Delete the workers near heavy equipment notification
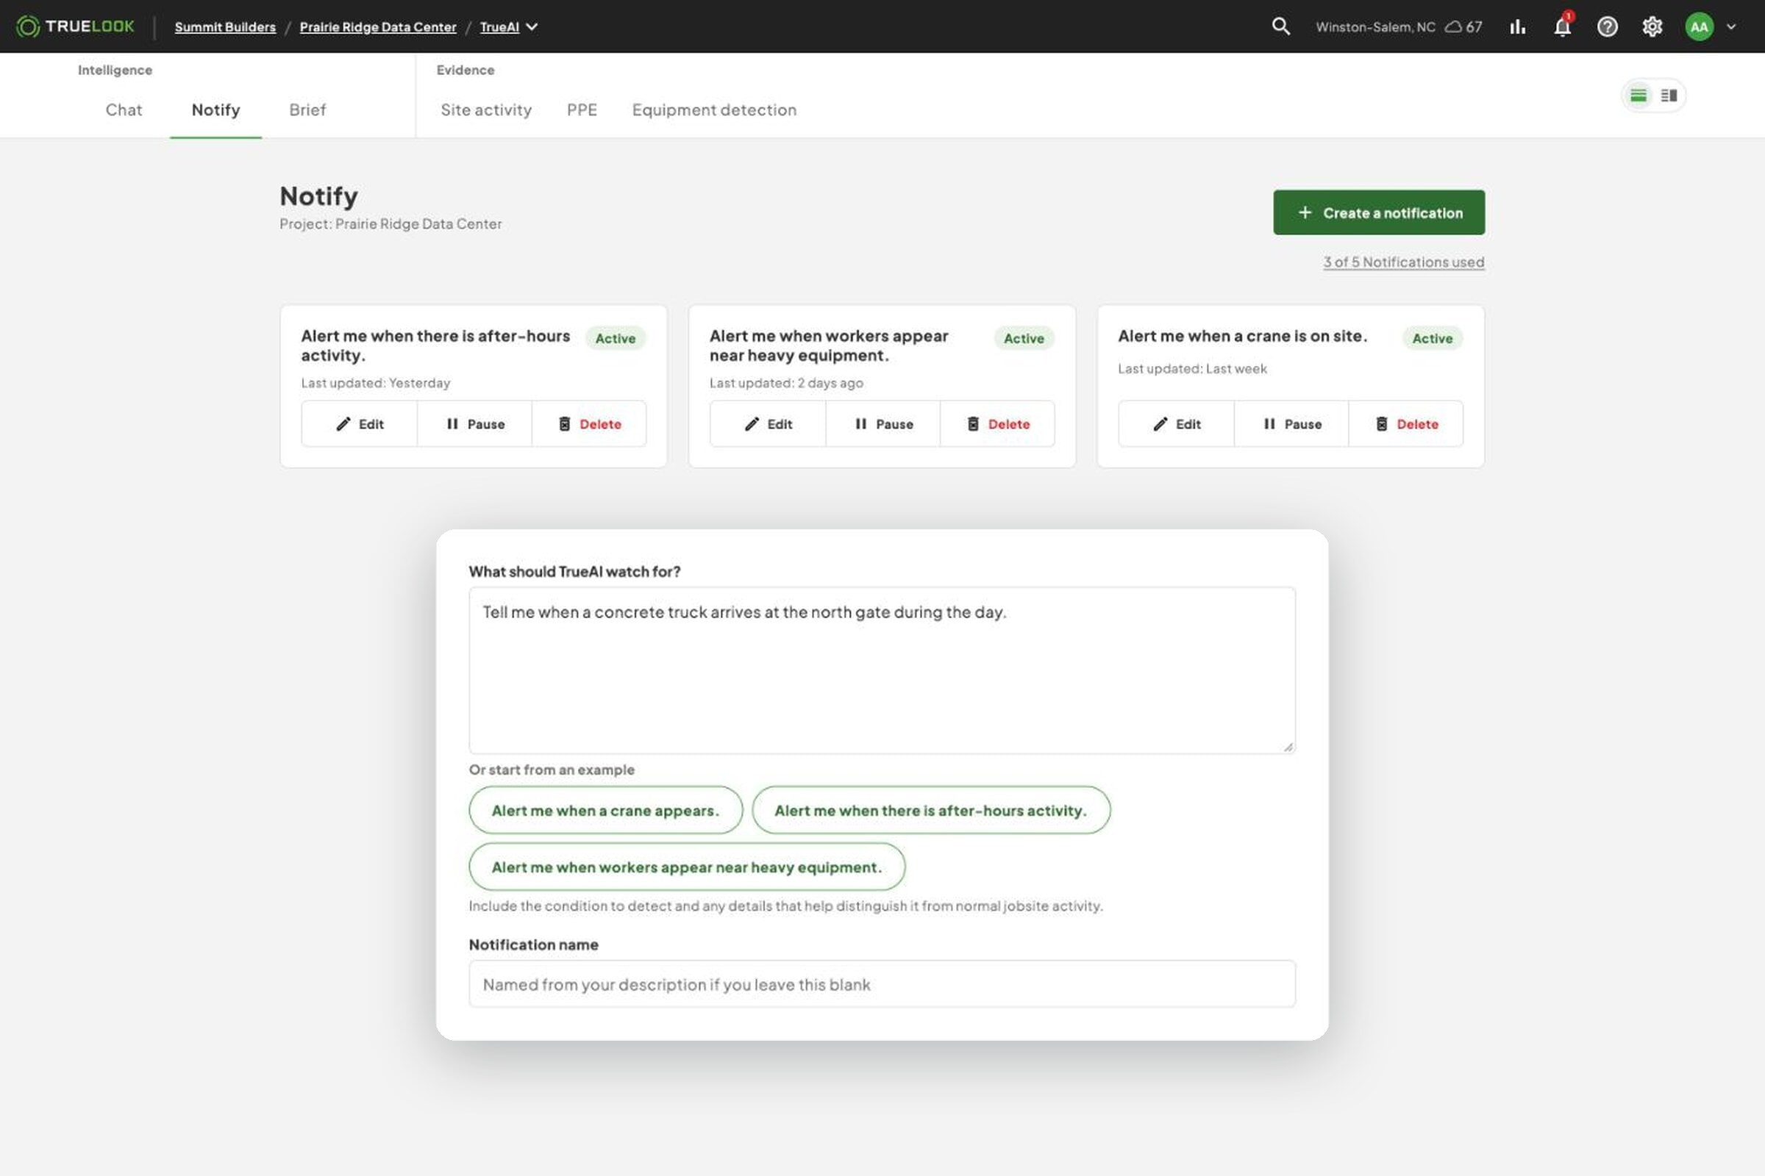The image size is (1765, 1176). (997, 424)
